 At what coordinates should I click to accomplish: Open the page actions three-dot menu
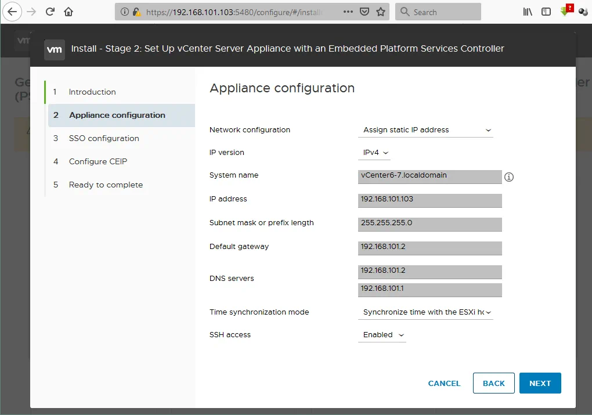(x=347, y=12)
